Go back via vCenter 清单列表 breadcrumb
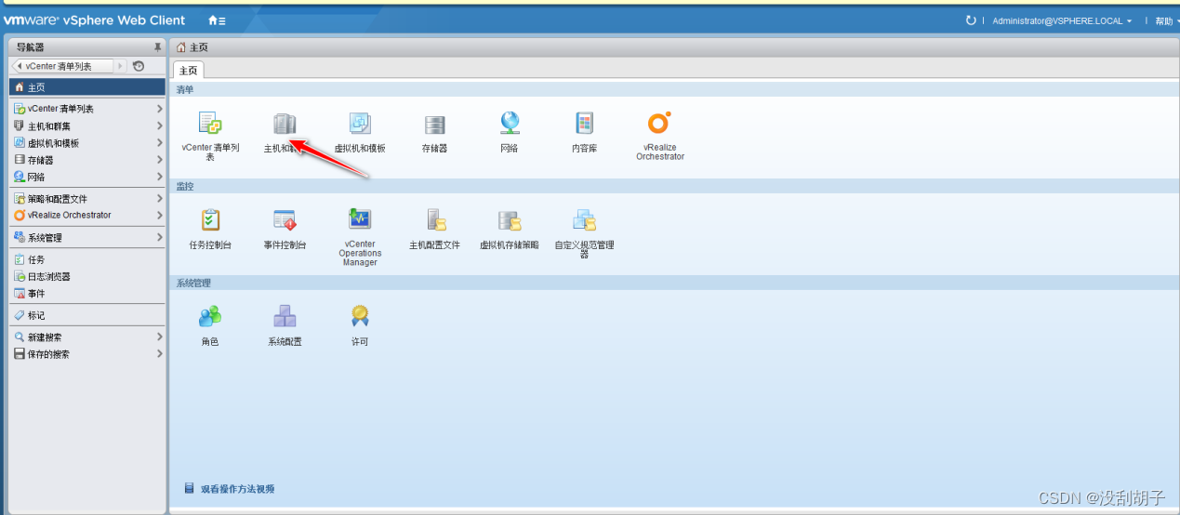 pos(61,66)
